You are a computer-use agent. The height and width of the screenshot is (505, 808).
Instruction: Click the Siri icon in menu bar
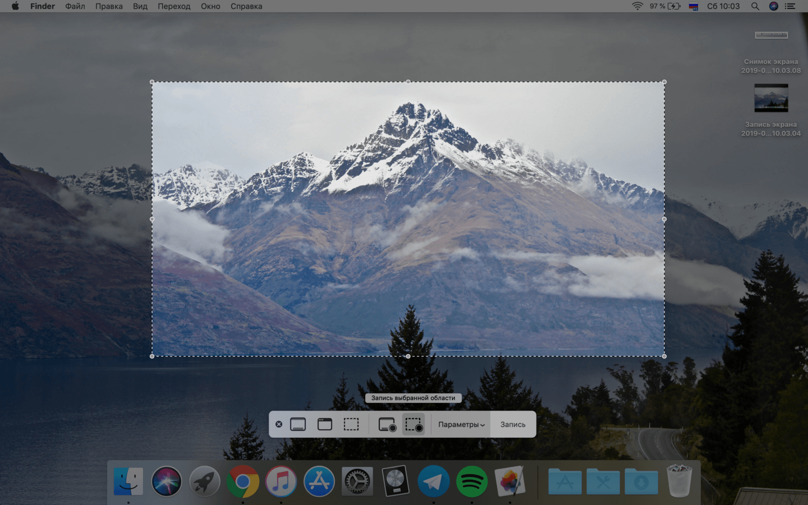(x=774, y=6)
